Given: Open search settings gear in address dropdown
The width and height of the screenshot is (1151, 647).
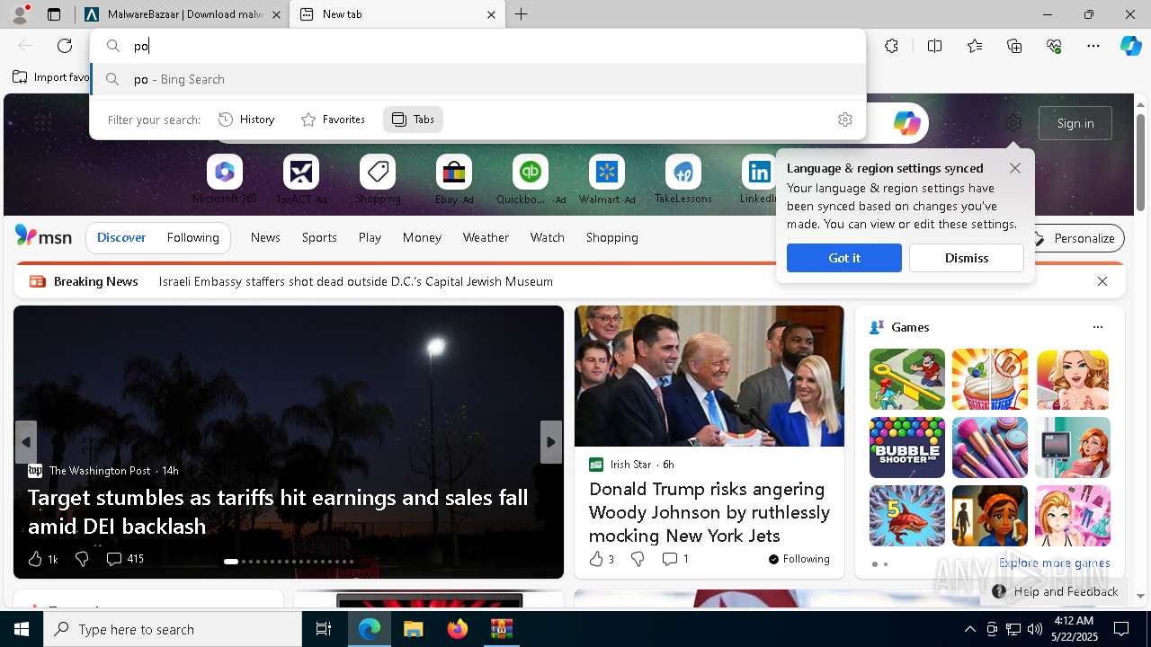Looking at the screenshot, I should [845, 120].
